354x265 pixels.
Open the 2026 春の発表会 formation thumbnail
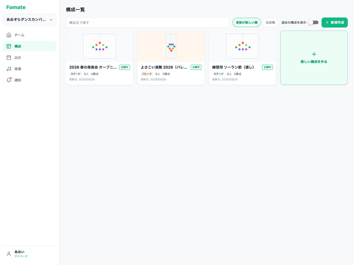100,46
